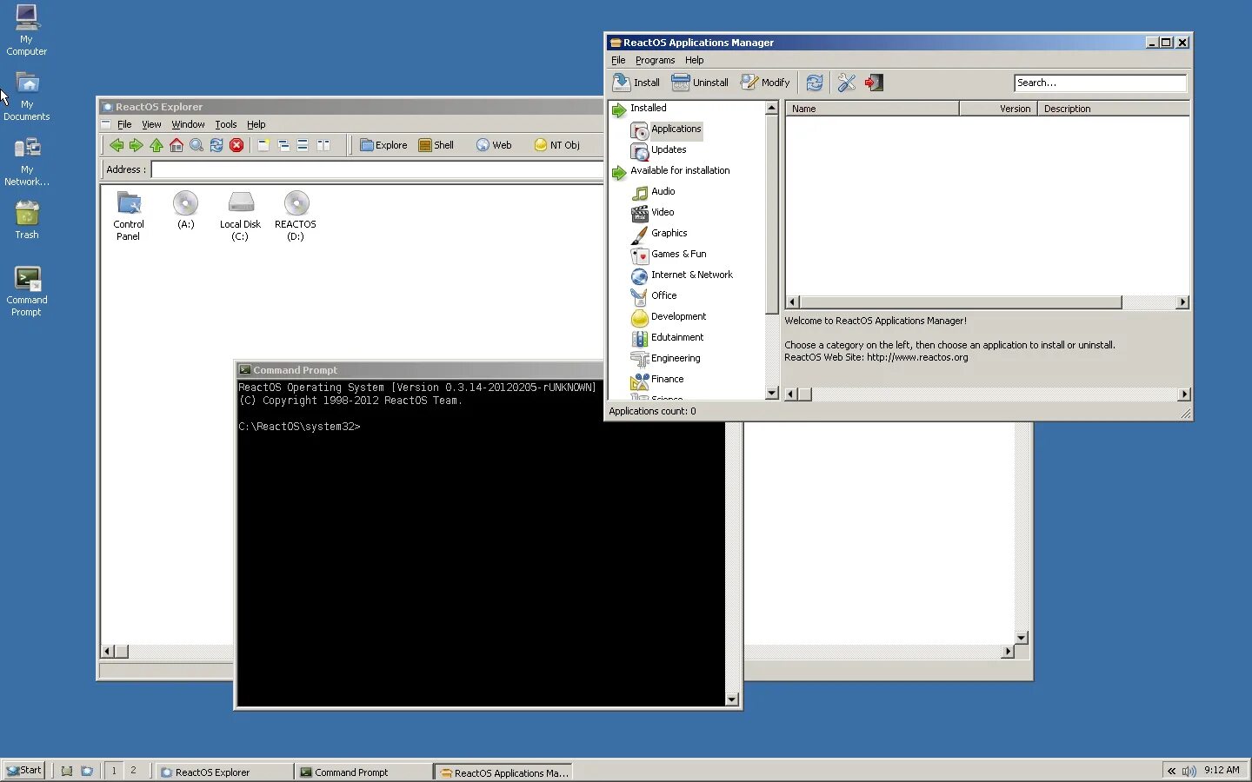The image size is (1252, 782).
Task: Click the tile vertically icon in Explorer toolbar
Action: click(323, 145)
